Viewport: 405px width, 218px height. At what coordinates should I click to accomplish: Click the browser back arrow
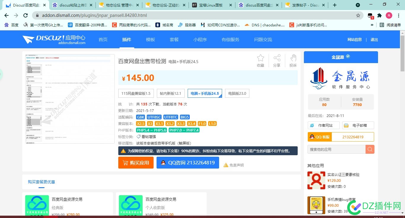pos(7,15)
